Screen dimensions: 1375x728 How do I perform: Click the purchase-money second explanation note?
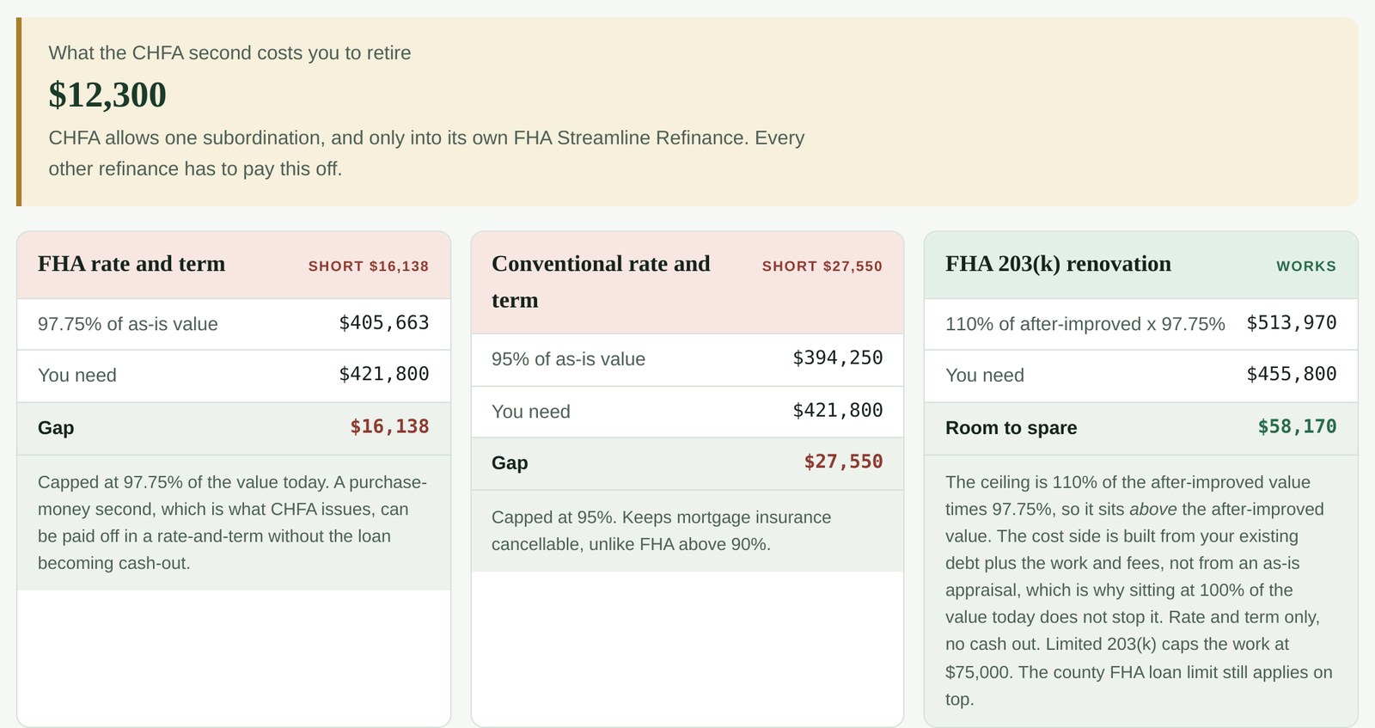(233, 523)
